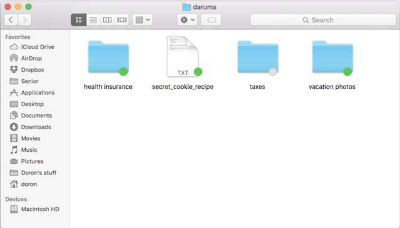Viewport: 400px width, 228px height.
Task: Click the Edit Tags button
Action: tap(211, 19)
